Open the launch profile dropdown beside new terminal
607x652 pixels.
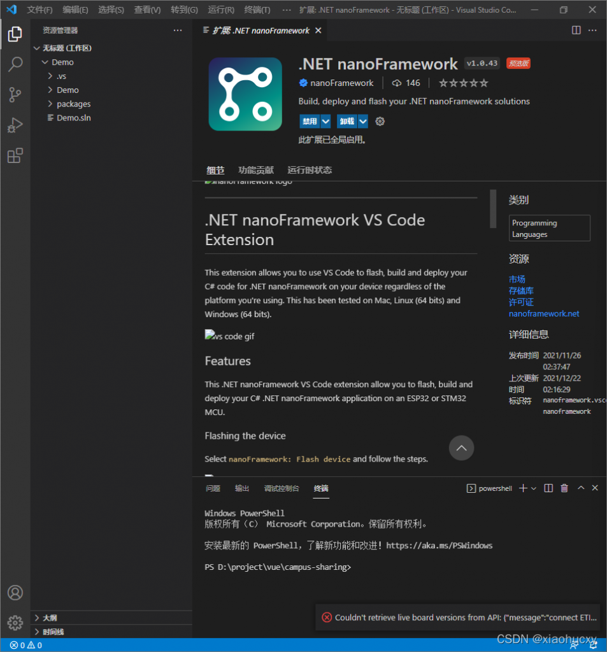coord(534,488)
